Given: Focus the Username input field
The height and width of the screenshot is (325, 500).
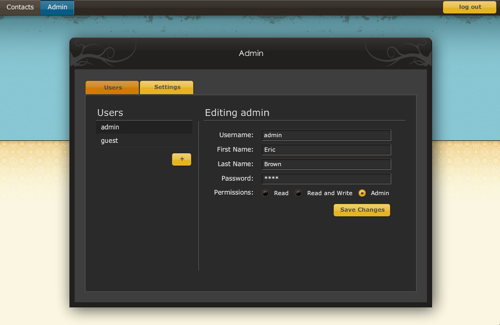Looking at the screenshot, I should coord(326,135).
